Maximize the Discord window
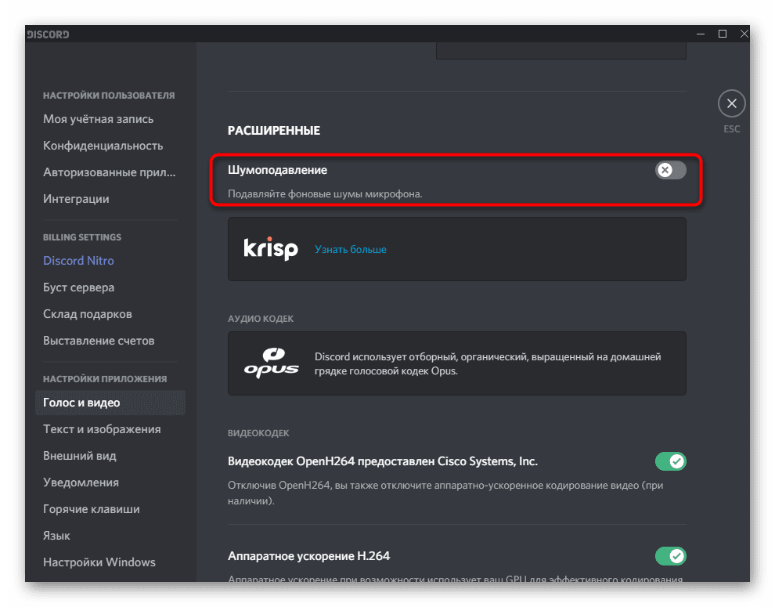 pos(722,34)
